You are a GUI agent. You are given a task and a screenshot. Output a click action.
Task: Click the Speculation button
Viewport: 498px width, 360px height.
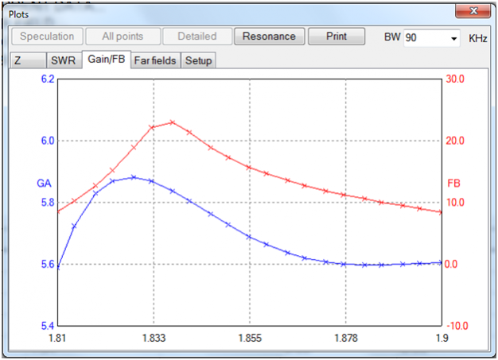point(47,37)
